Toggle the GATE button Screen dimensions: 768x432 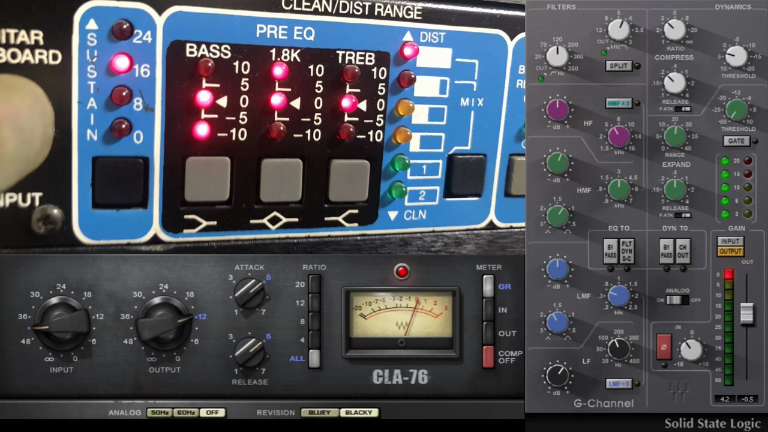[x=736, y=142]
